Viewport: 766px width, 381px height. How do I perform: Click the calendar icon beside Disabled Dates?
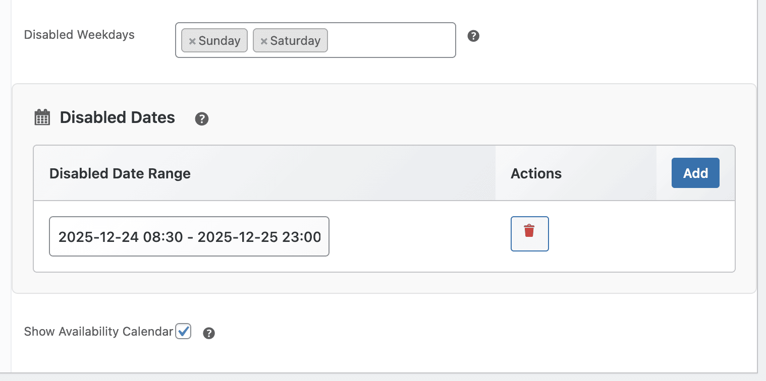coord(42,117)
